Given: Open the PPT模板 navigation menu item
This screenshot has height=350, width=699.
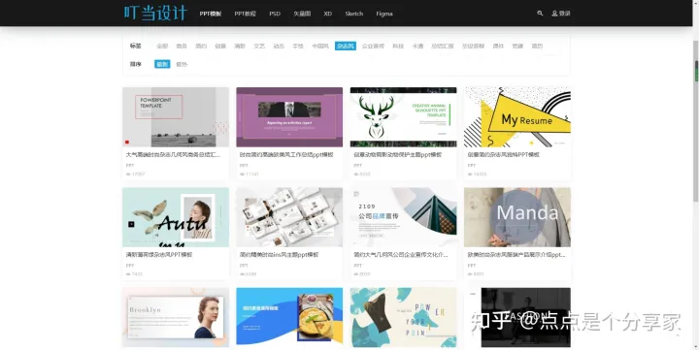Looking at the screenshot, I should (x=211, y=14).
